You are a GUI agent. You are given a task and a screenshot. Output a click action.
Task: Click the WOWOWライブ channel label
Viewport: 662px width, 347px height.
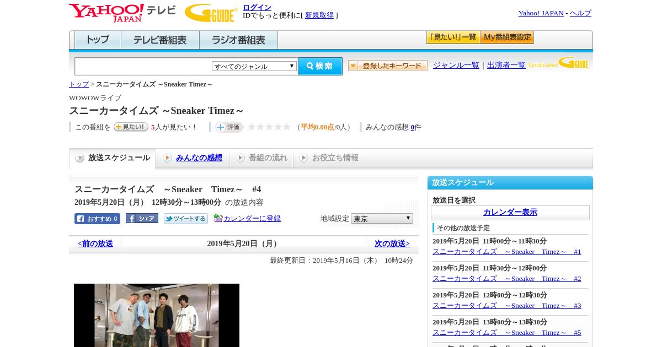[95, 98]
